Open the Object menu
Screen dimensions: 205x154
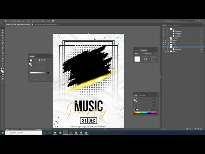tap(19, 21)
